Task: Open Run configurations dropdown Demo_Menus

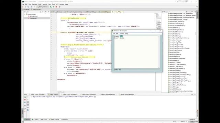Action: pyautogui.click(x=43, y=7)
